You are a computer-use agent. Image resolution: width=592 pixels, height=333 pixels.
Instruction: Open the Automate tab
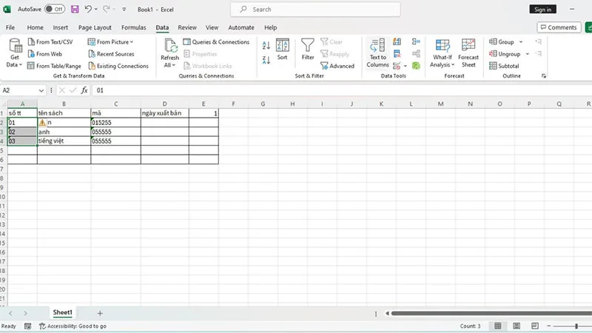241,27
